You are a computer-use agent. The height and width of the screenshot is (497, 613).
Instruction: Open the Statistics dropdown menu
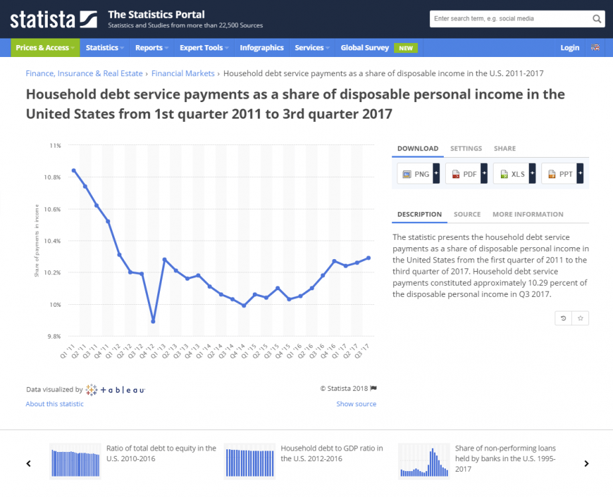(x=105, y=48)
